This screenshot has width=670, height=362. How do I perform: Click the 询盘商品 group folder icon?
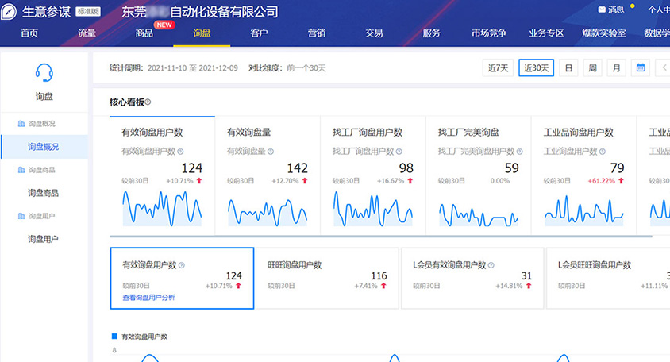pos(21,170)
